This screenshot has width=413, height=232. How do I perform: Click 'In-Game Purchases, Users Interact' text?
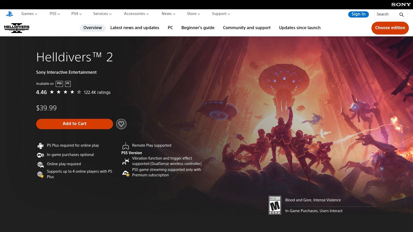pos(314,211)
